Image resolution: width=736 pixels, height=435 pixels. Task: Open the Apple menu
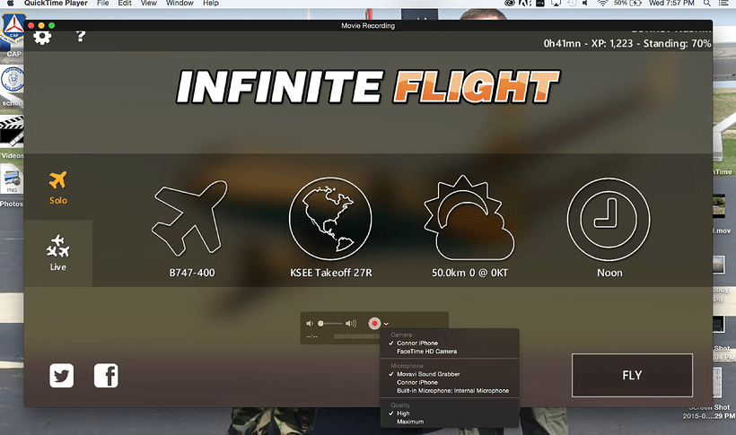pyautogui.click(x=11, y=3)
